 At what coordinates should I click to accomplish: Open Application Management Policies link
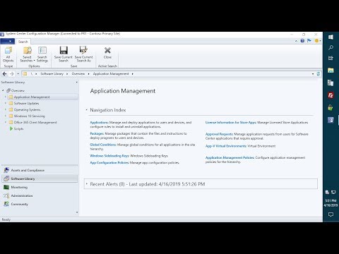tap(230, 157)
